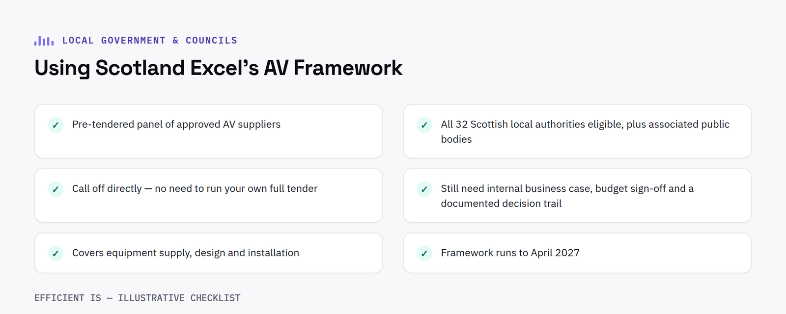The height and width of the screenshot is (314, 786).
Task: Click text Covers equipment supply, design and installation
Action: (x=186, y=253)
